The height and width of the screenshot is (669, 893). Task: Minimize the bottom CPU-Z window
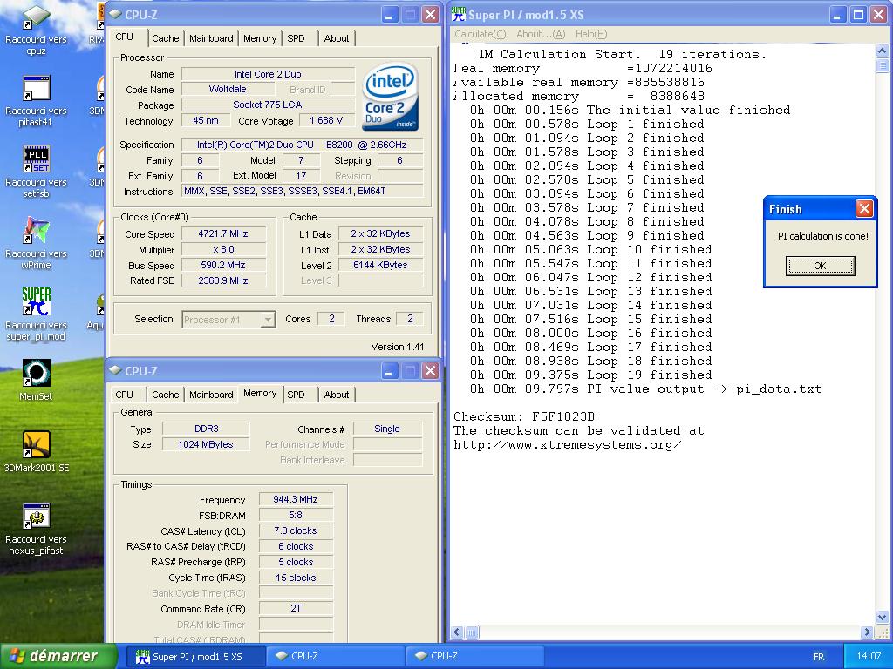click(x=390, y=371)
